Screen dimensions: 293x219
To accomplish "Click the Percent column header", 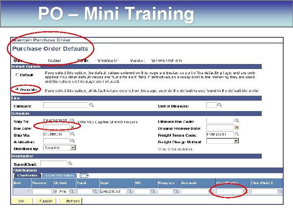I will click(x=42, y=183).
